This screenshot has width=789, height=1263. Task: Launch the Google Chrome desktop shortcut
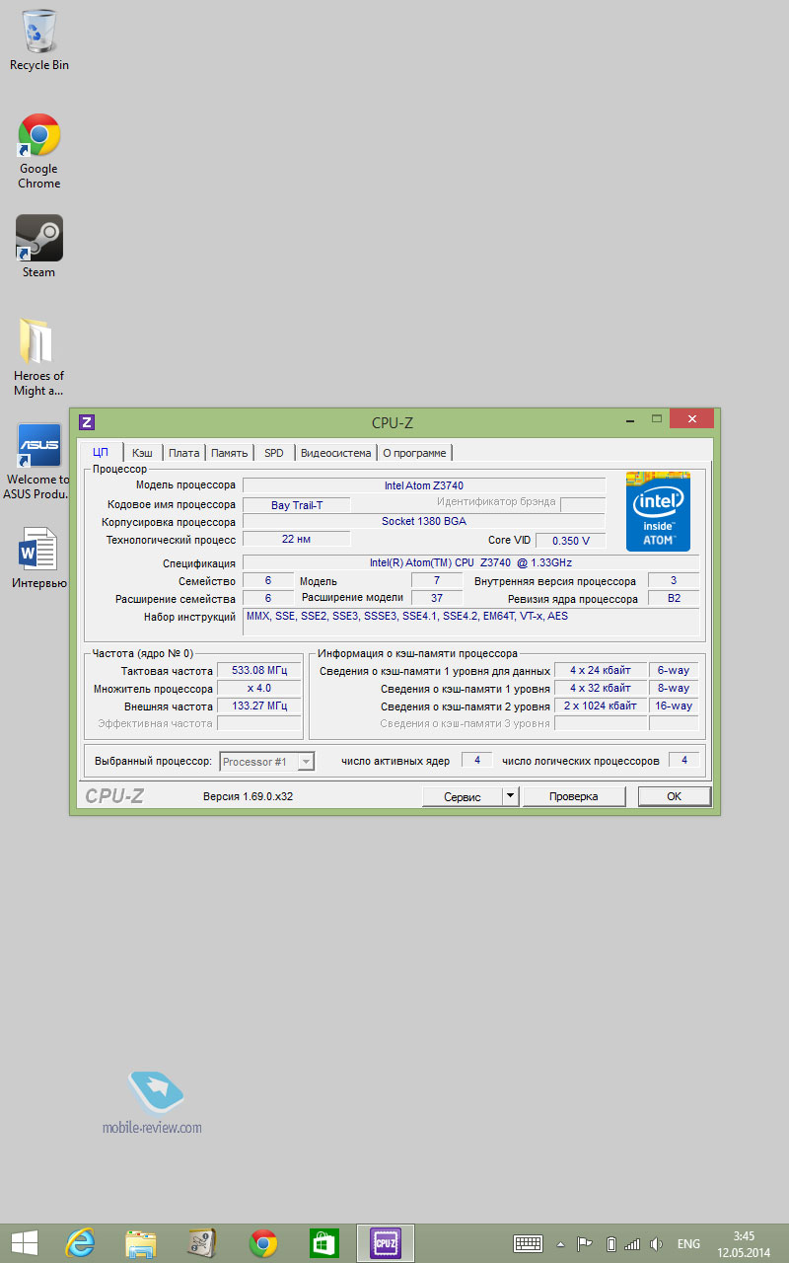click(x=39, y=151)
